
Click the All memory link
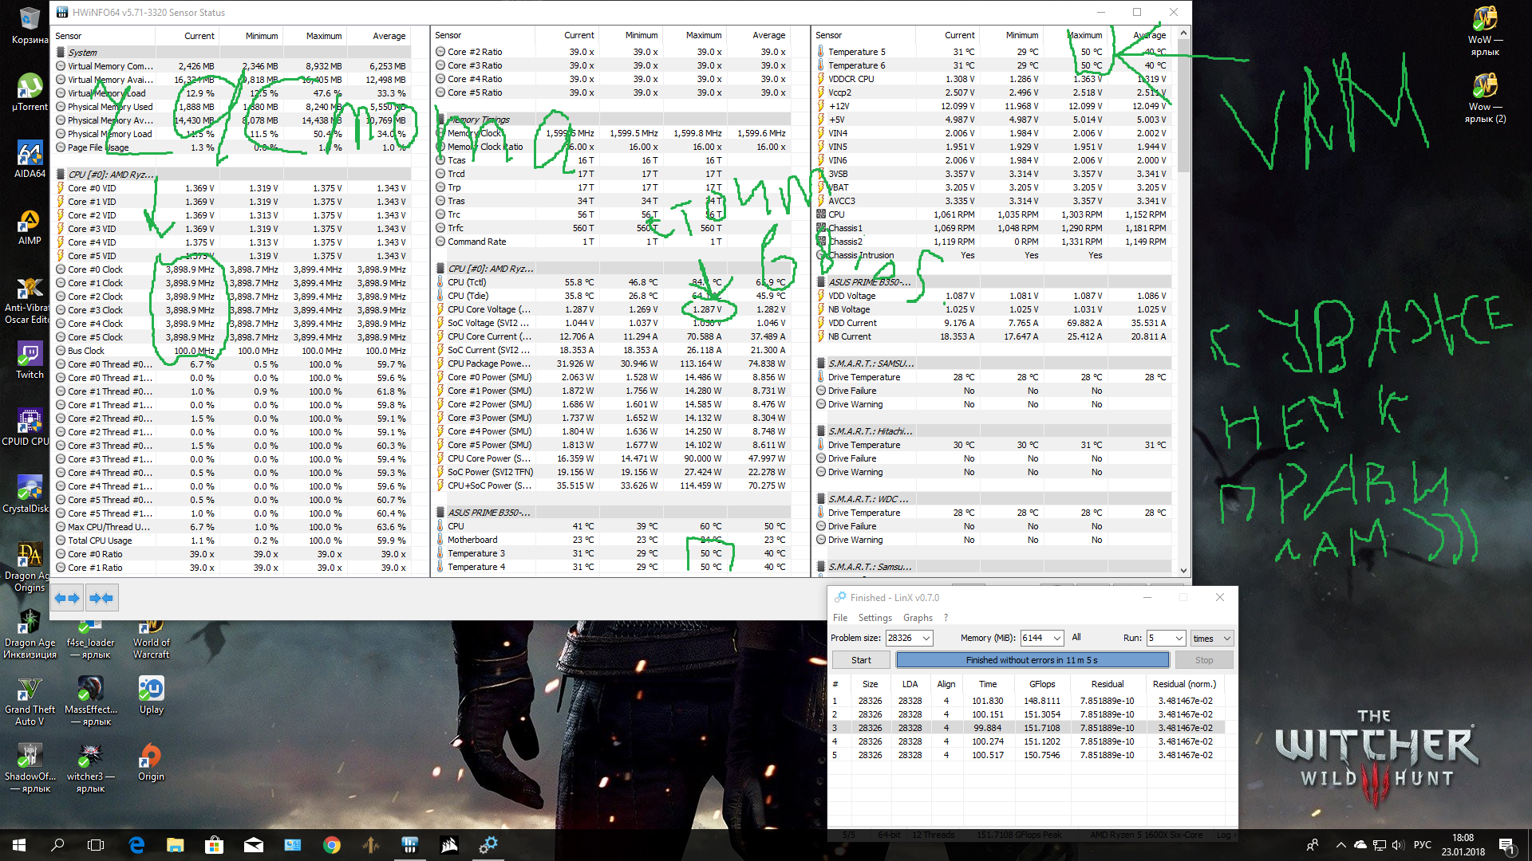[1076, 638]
